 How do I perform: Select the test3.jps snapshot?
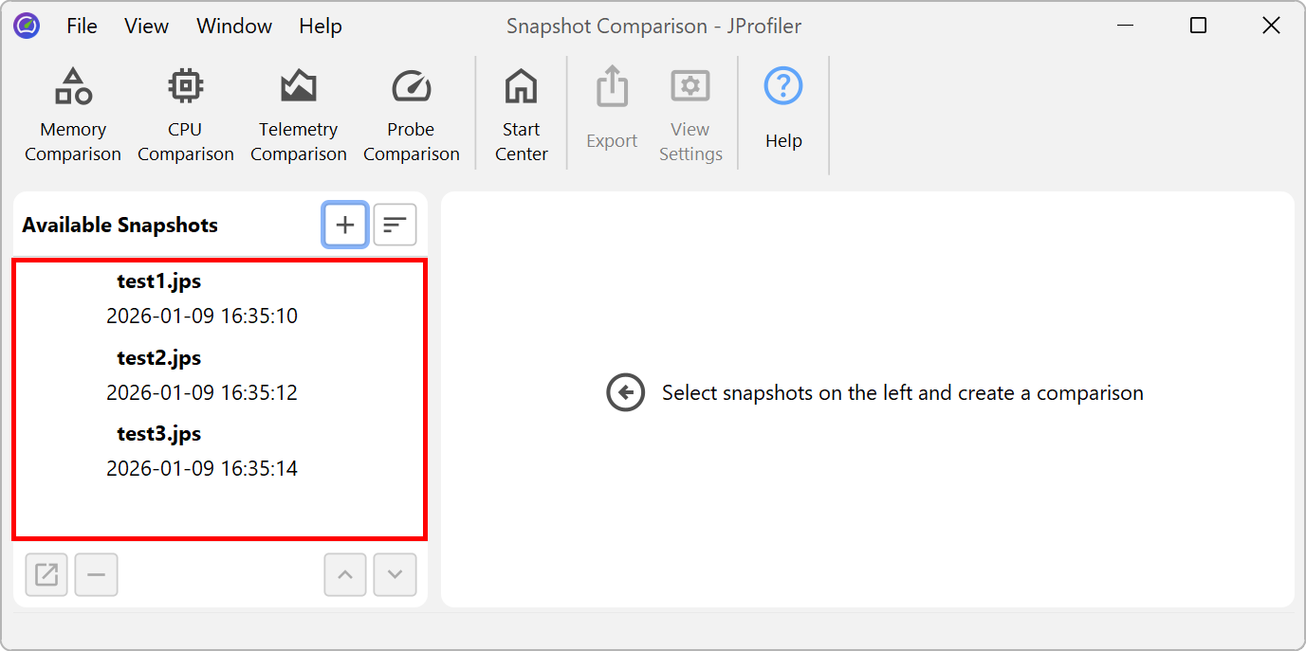pos(201,450)
